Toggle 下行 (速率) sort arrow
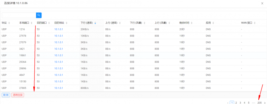This screenshot has width=267, height=104. [95, 23]
